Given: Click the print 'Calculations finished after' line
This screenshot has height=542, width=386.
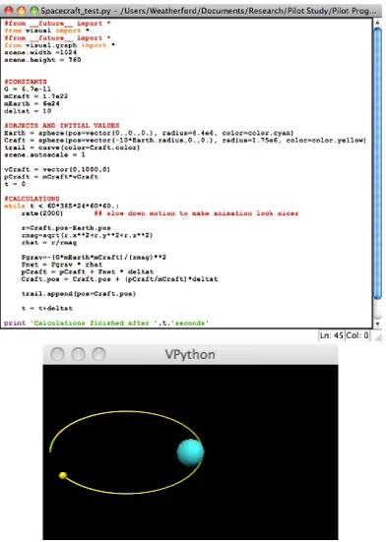Looking at the screenshot, I should (x=106, y=323).
